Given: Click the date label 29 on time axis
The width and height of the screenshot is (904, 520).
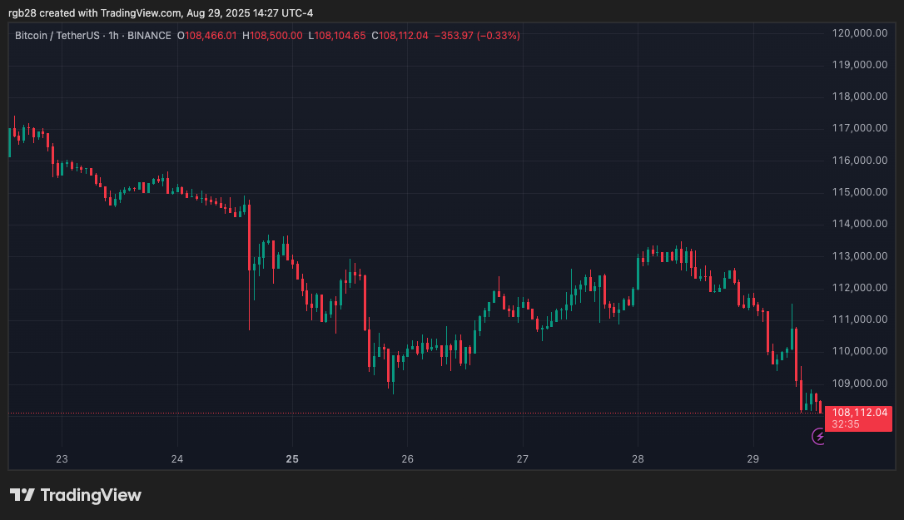Looking at the screenshot, I should 753,458.
